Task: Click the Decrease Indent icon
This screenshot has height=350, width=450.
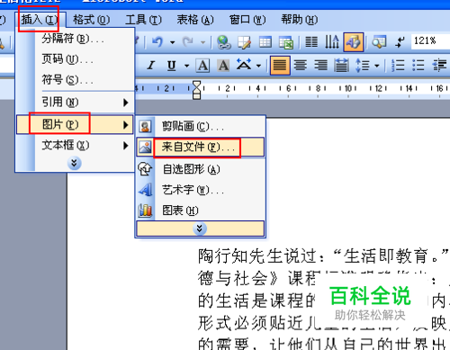Action: click(x=439, y=65)
